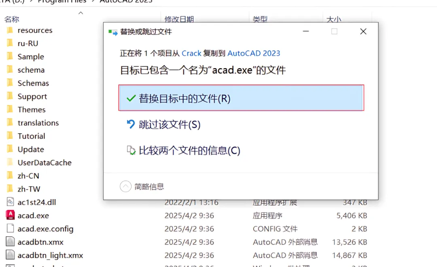The height and width of the screenshot is (267, 437).
Task: Select the Themes folder name
Action: 32,109
